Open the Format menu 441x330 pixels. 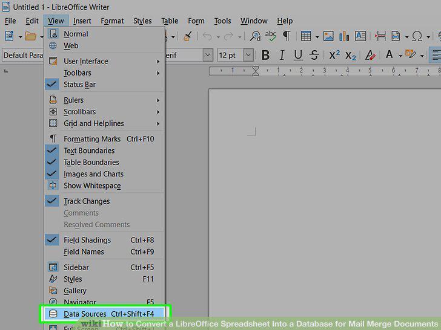(112, 21)
